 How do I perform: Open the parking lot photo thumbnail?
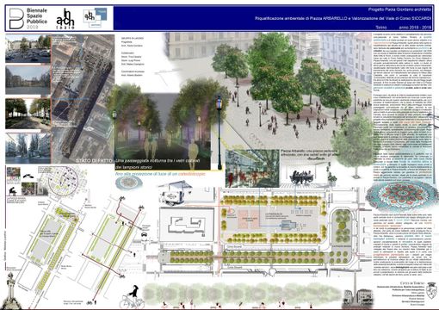(x=28, y=48)
